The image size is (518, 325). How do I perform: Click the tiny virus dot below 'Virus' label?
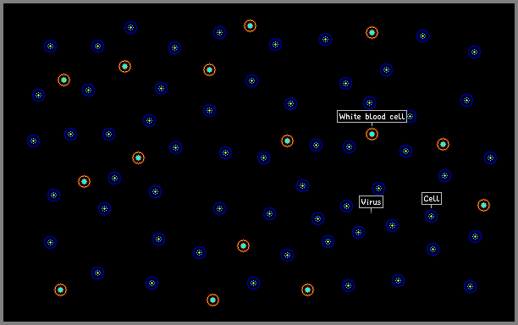[371, 212]
